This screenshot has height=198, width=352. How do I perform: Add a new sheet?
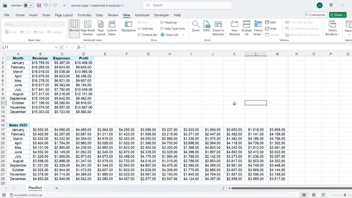point(57,188)
